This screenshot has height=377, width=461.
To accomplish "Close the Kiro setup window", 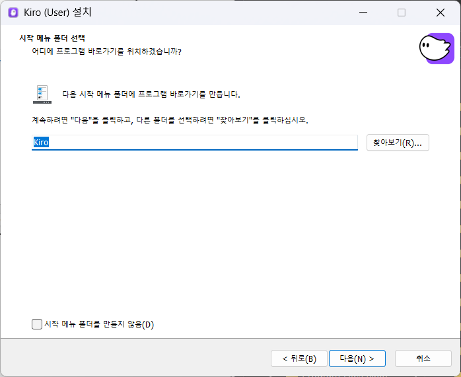I will [x=441, y=13].
